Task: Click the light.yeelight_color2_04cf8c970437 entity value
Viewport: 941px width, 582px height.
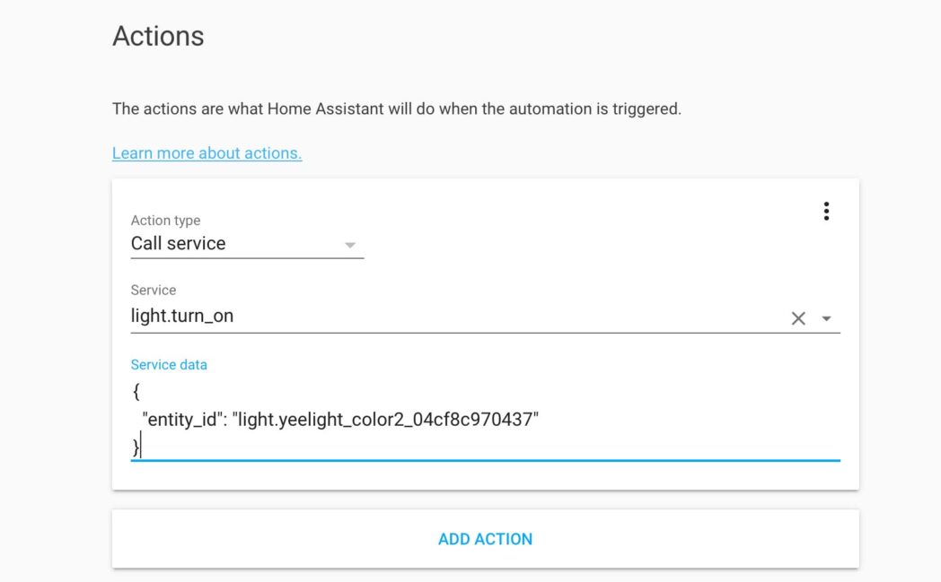Action: coord(385,419)
